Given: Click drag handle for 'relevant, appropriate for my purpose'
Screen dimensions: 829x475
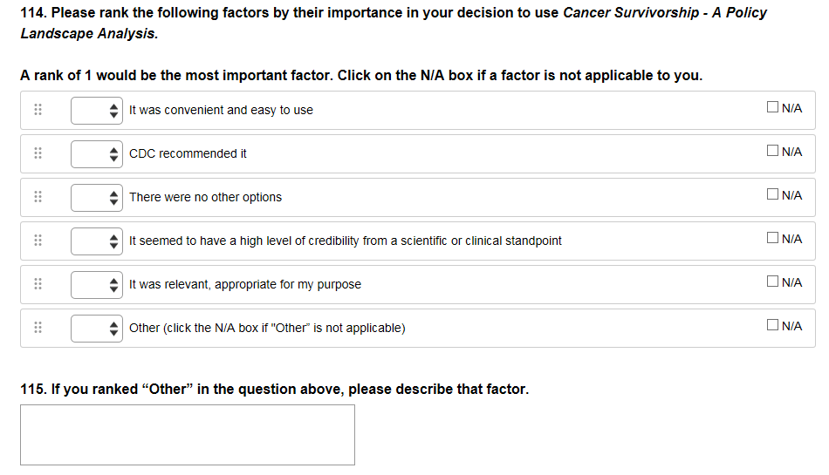Looking at the screenshot, I should coord(38,284).
